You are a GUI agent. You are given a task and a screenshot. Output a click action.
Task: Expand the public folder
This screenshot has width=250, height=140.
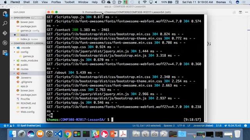(x=24, y=65)
